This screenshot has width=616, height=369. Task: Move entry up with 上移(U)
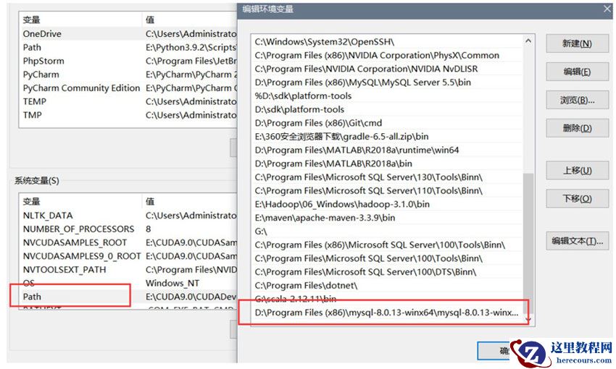tap(577, 171)
